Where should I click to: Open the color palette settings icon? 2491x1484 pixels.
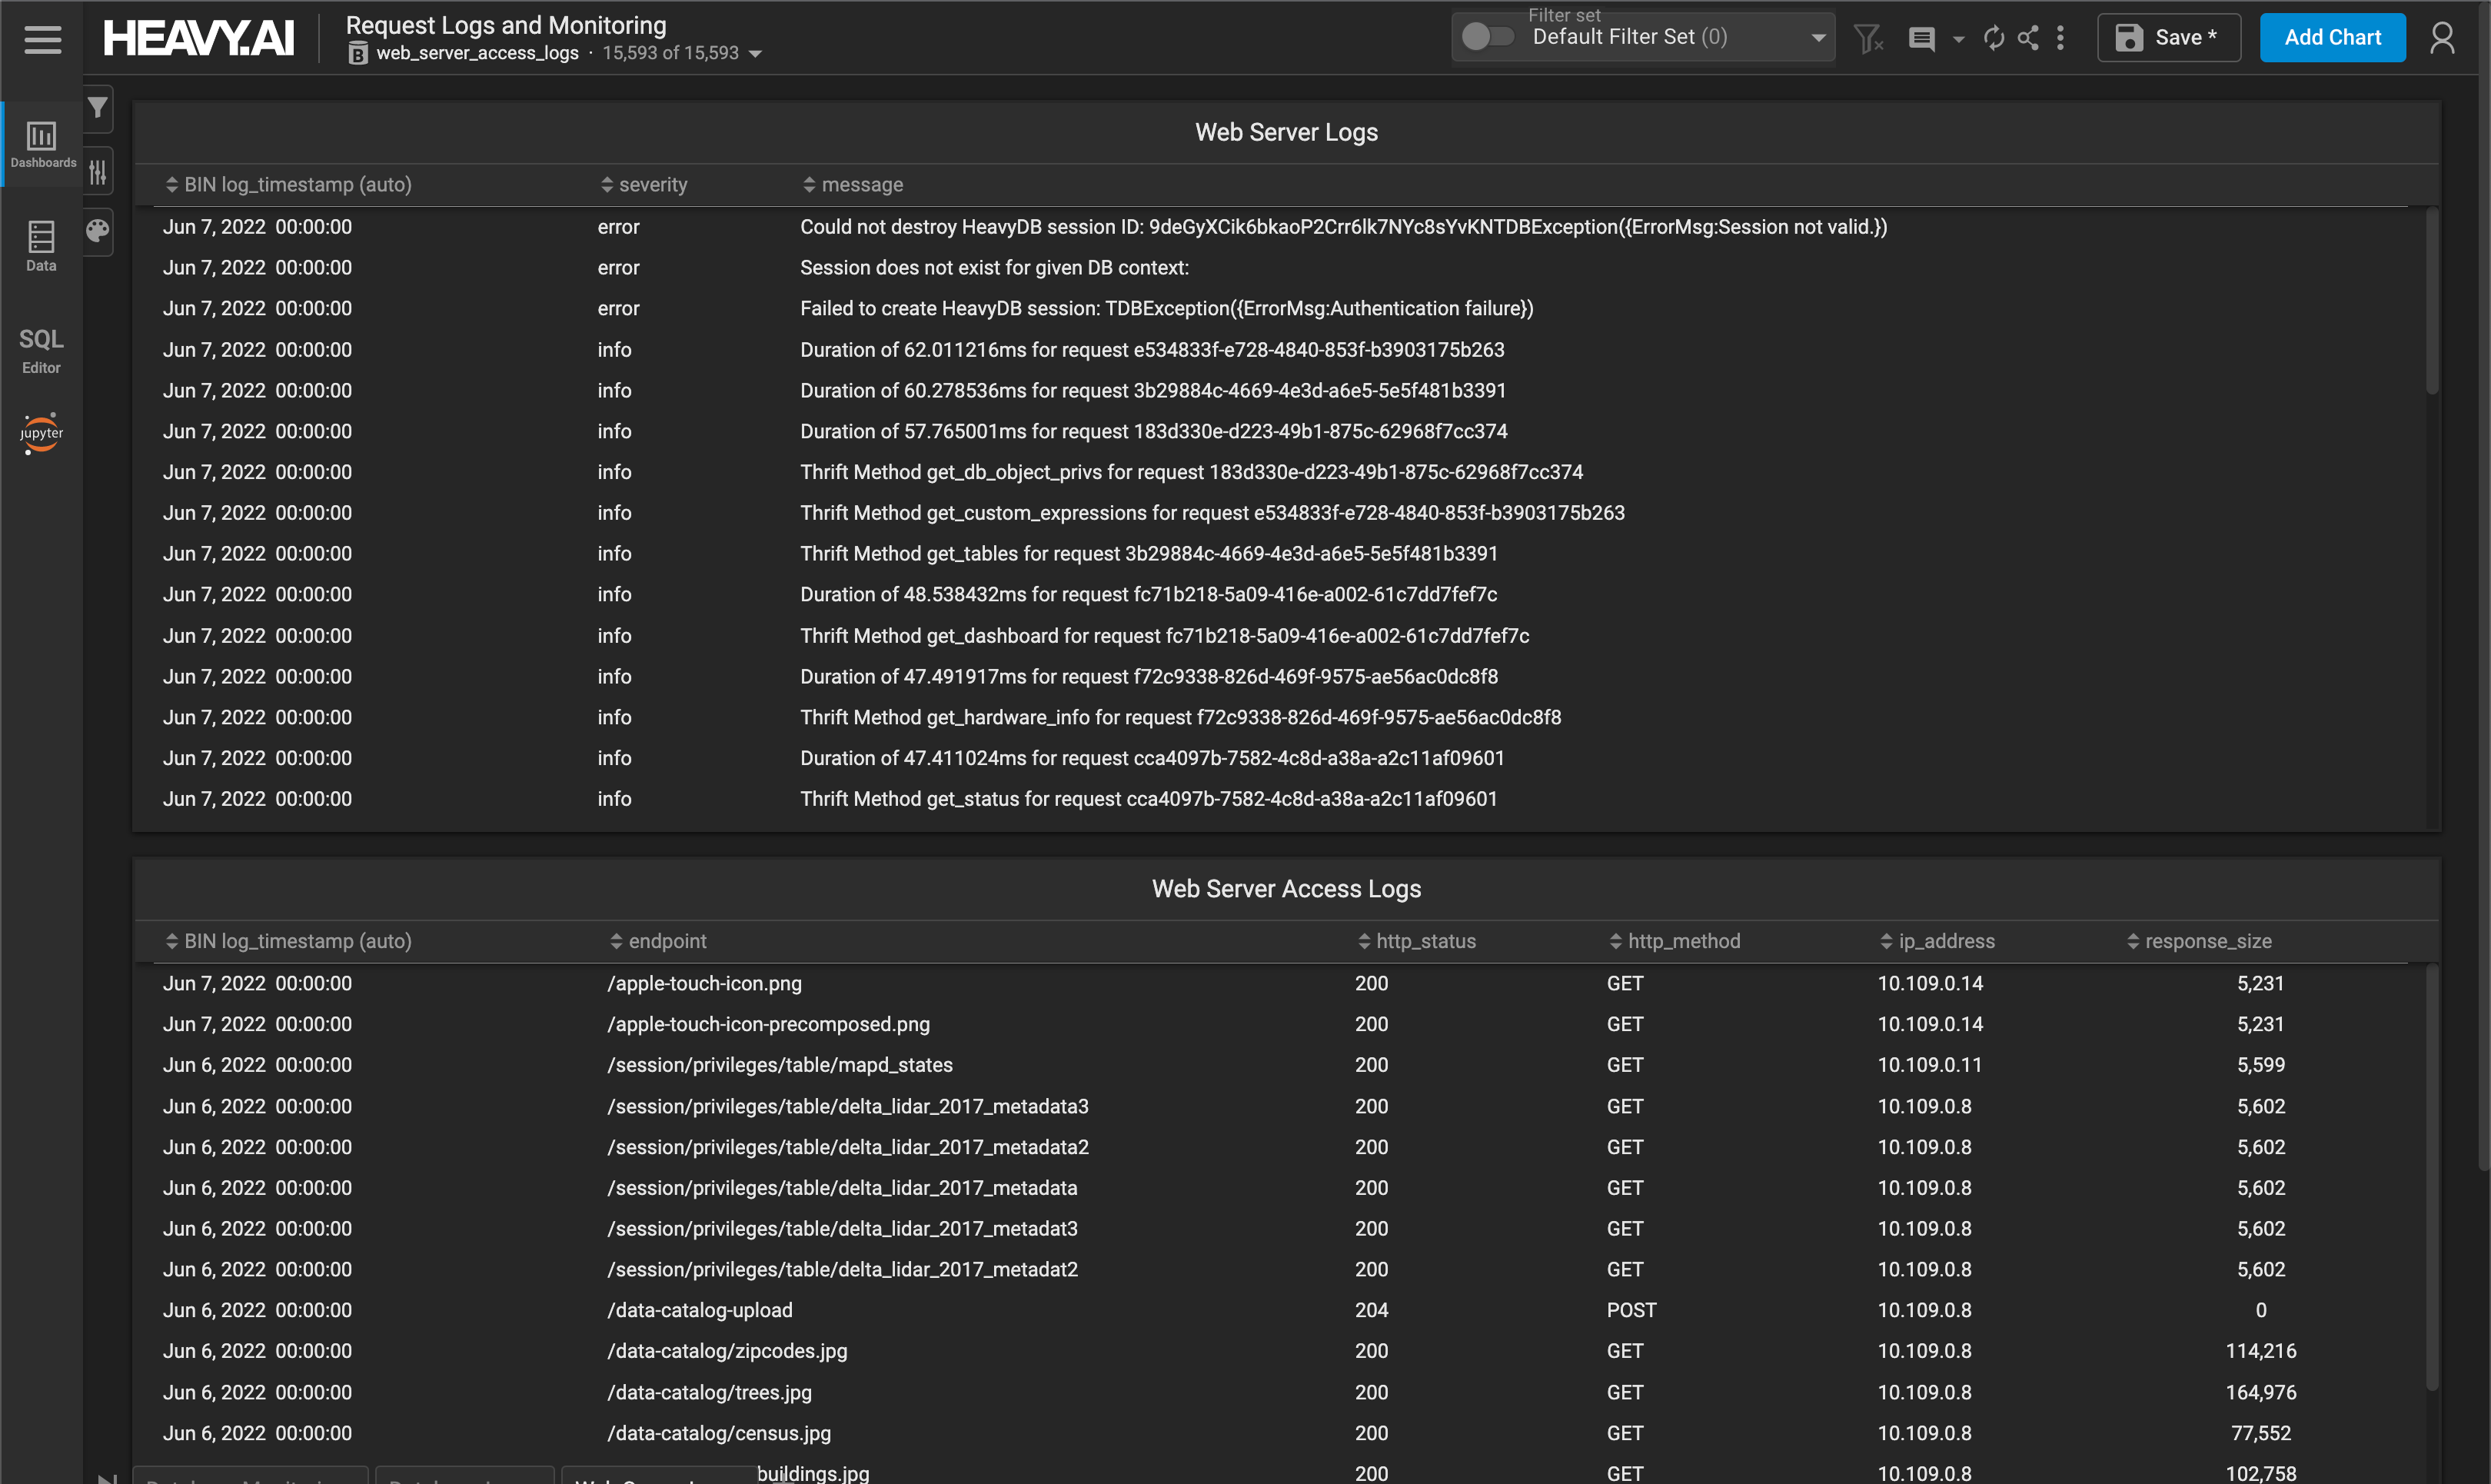(98, 231)
